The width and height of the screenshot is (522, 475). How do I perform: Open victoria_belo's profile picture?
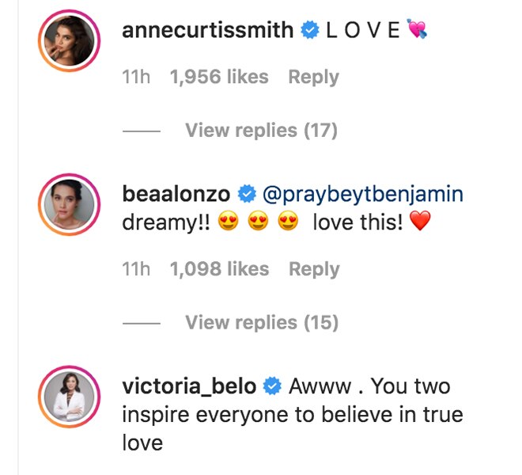pyautogui.click(x=70, y=397)
